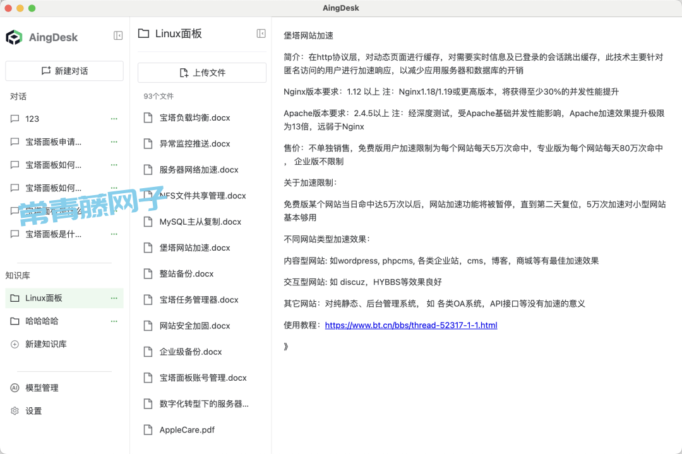682x454 pixels.
Task: Click document icon of 宝塔负载均衡.docx
Action: [x=148, y=118]
